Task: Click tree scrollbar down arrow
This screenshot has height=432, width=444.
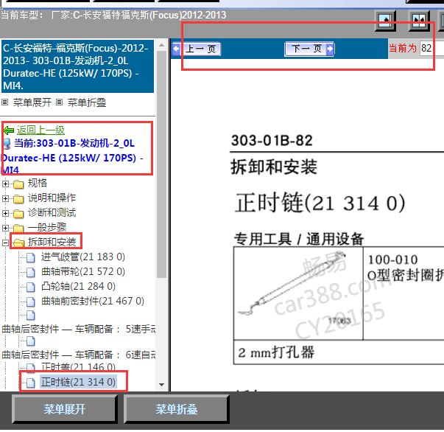Action: click(162, 385)
